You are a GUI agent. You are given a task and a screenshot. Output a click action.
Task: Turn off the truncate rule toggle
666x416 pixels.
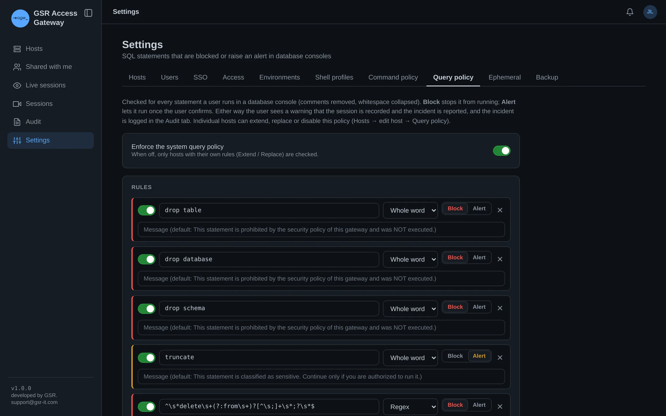(147, 358)
